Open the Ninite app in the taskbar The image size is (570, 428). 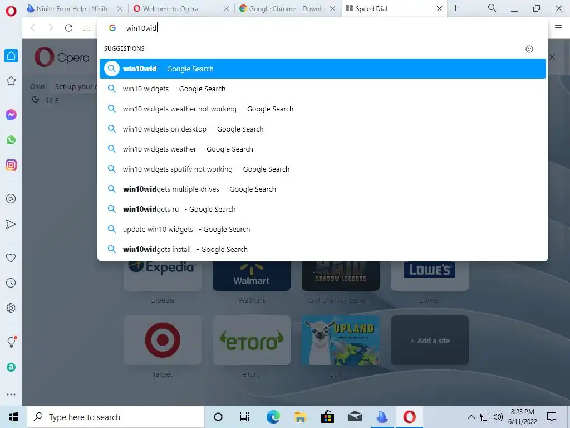tap(382, 417)
